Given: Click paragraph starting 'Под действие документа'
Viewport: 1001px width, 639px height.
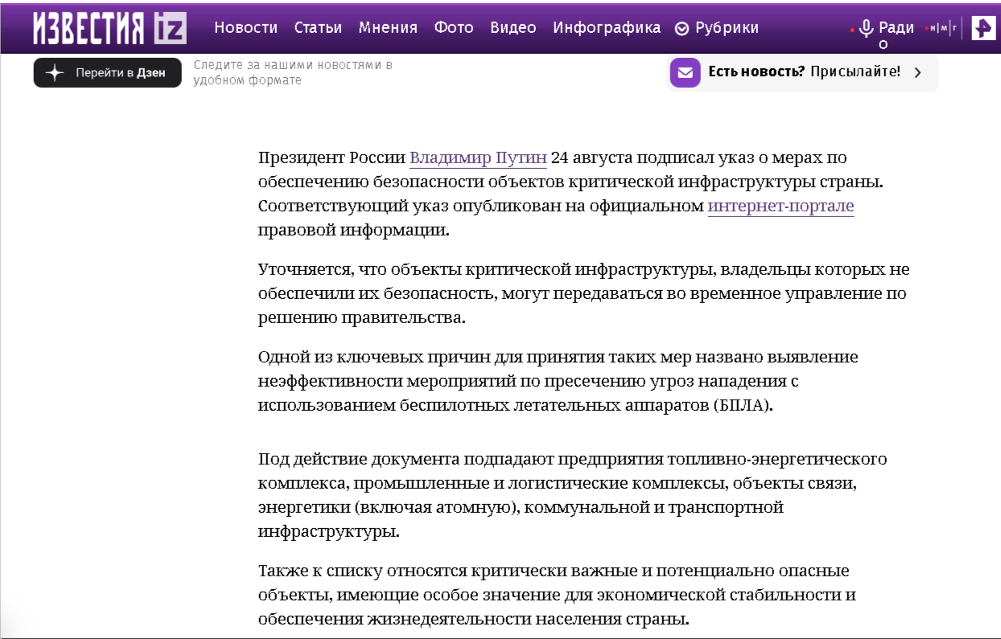Looking at the screenshot, I should [x=573, y=496].
